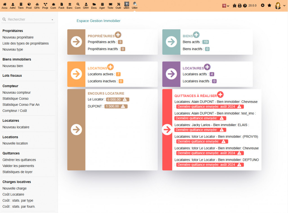The height and width of the screenshot is (213, 288).
Task: Open the Compteur sidebar section
Action: (x=10, y=86)
